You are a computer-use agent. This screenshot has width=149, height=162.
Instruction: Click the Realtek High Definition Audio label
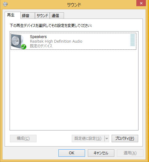(x=56, y=41)
